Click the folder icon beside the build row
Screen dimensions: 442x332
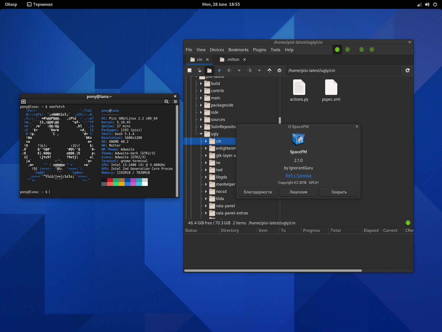[207, 84]
